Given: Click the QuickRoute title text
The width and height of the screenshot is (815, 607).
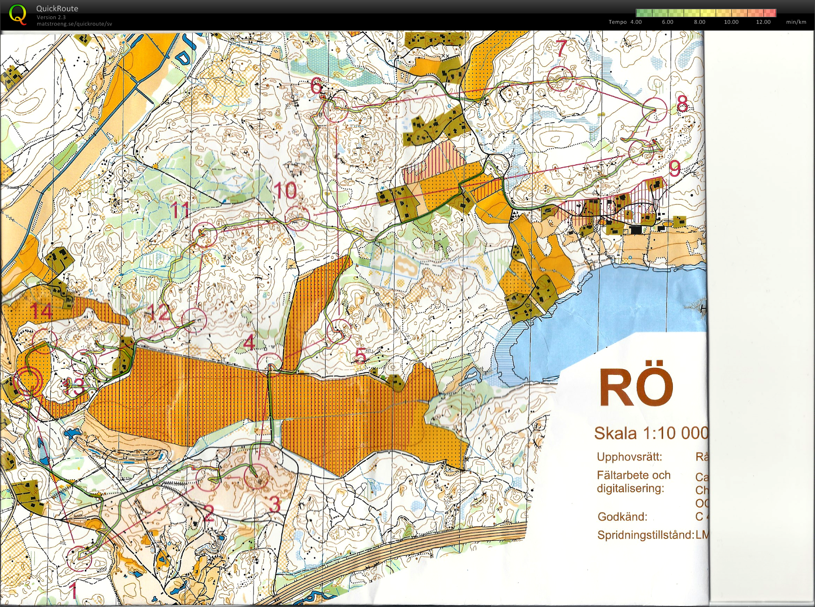Looking at the screenshot, I should pyautogui.click(x=57, y=8).
